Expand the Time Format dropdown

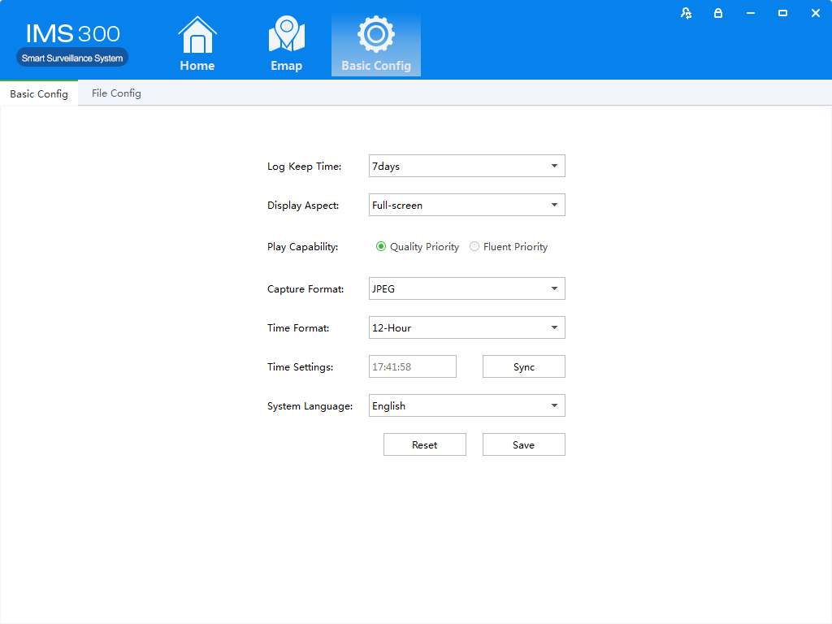[466, 327]
